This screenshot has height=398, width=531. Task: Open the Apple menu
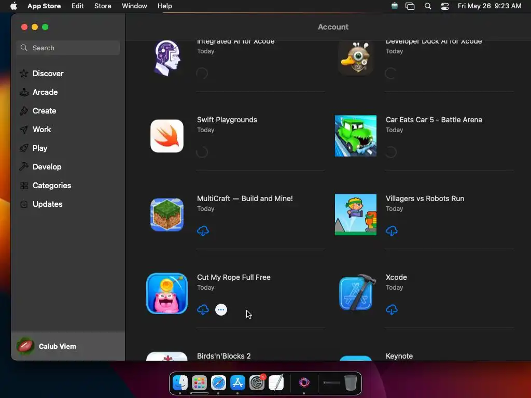13,6
